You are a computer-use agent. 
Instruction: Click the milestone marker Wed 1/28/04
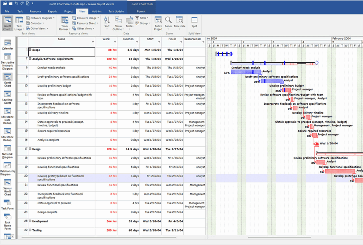[317, 144]
